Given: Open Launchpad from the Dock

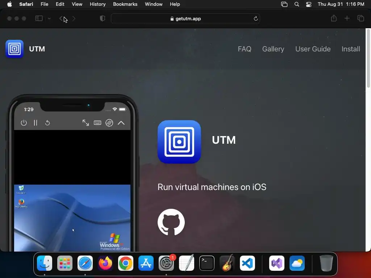Looking at the screenshot, I should coord(65,263).
